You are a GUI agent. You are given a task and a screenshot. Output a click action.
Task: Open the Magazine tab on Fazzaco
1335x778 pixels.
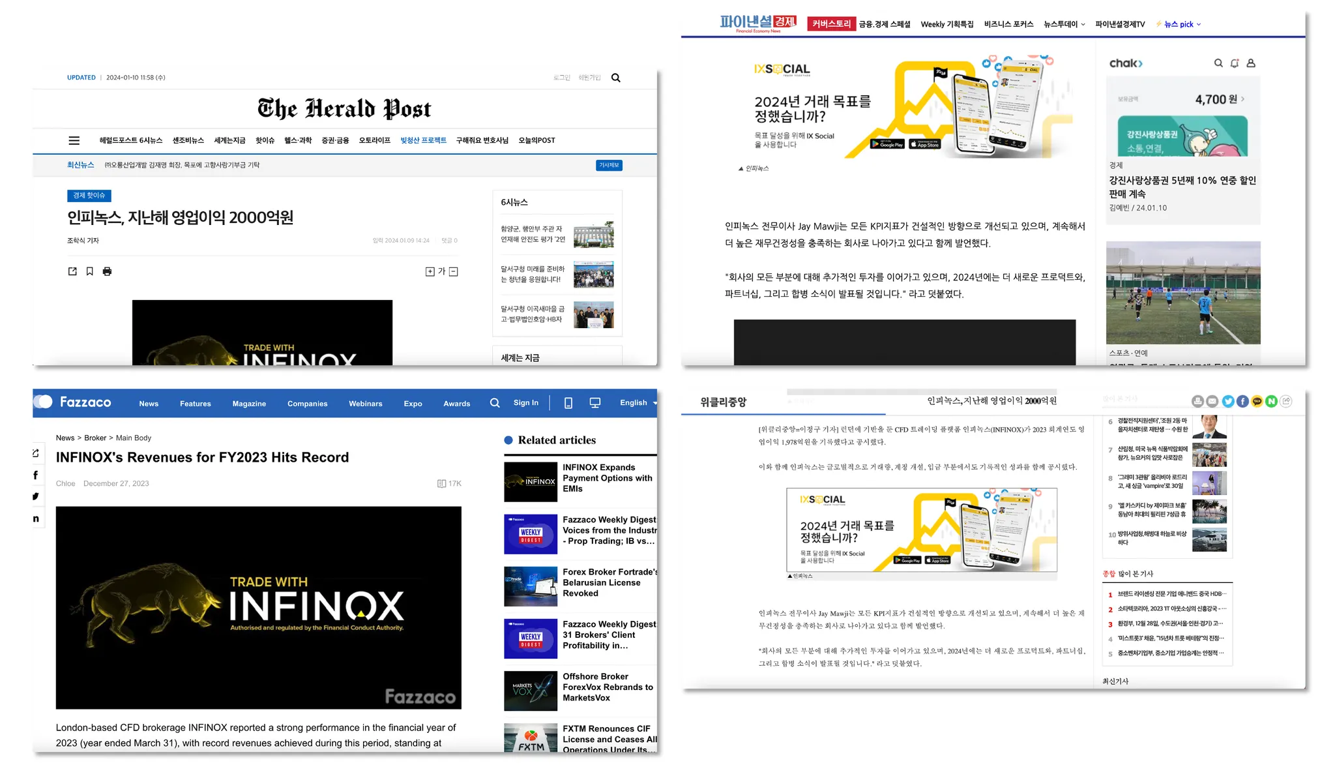pos(249,404)
